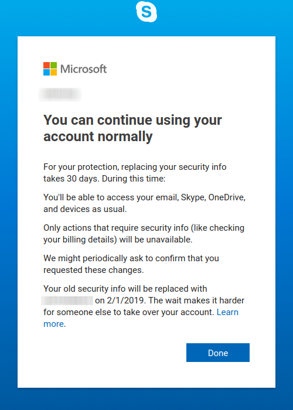Click the Microsoft wordmark text
The image size is (293, 410).
[x=83, y=69]
